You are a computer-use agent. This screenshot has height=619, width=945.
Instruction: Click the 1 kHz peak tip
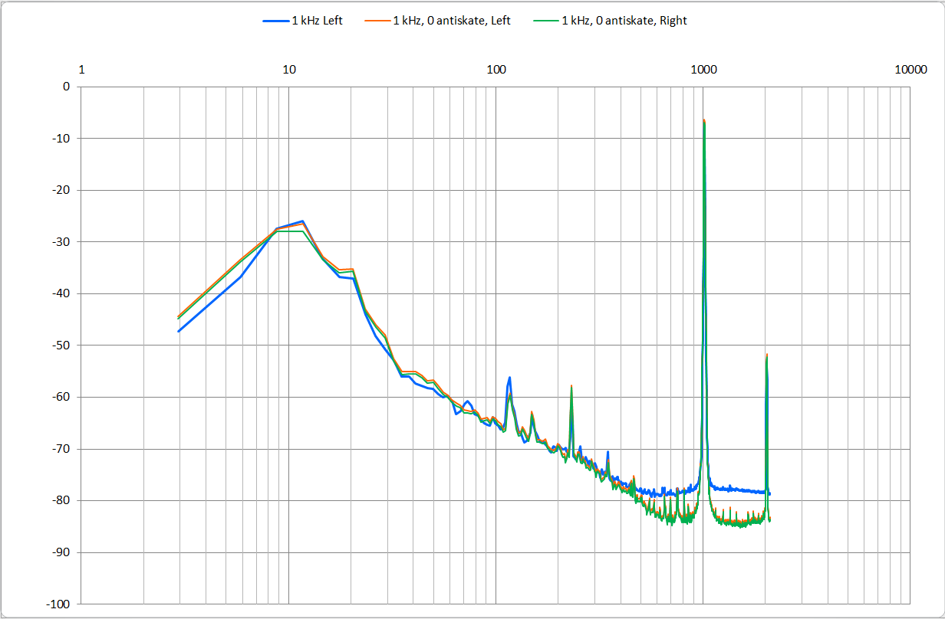pos(704,120)
